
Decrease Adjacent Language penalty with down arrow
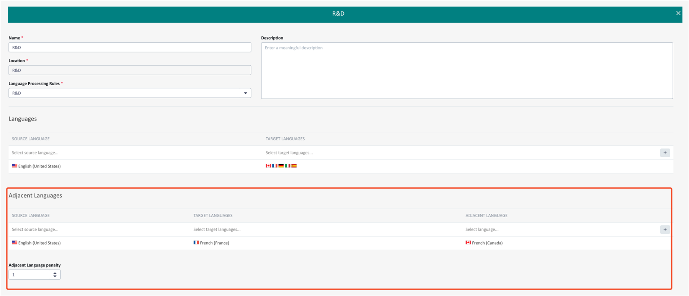click(x=55, y=276)
